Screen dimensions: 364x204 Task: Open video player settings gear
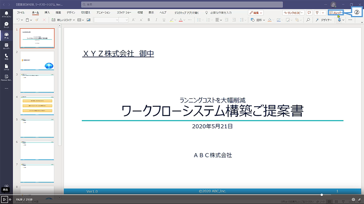(x=353, y=199)
